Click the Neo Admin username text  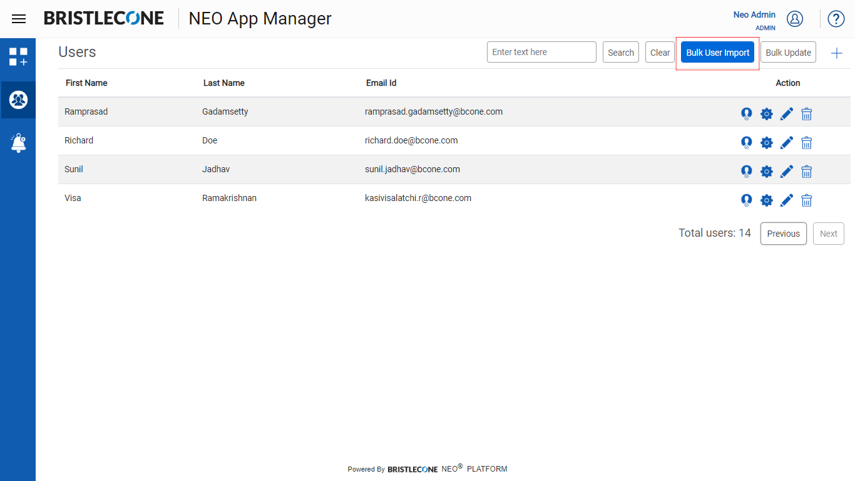pos(754,14)
